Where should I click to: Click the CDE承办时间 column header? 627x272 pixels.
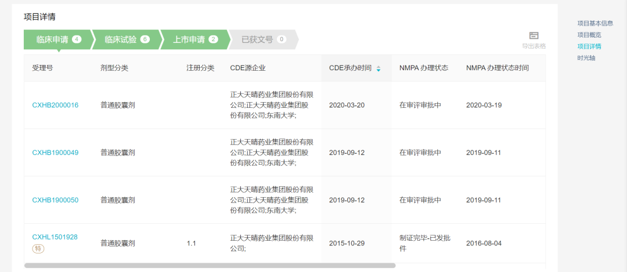point(350,68)
